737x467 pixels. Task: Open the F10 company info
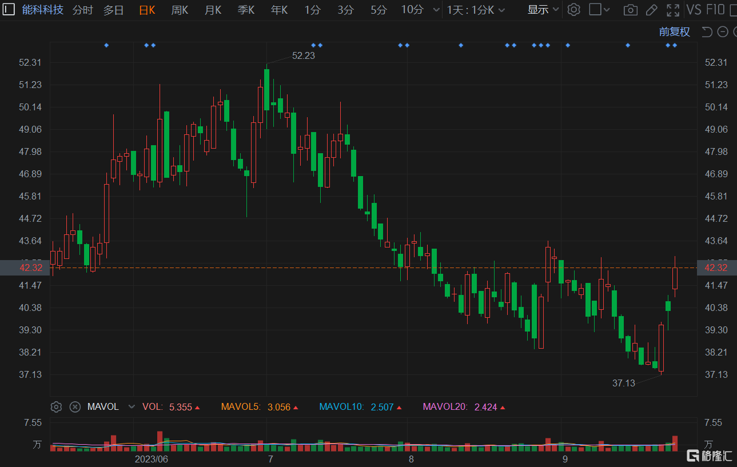(716, 10)
